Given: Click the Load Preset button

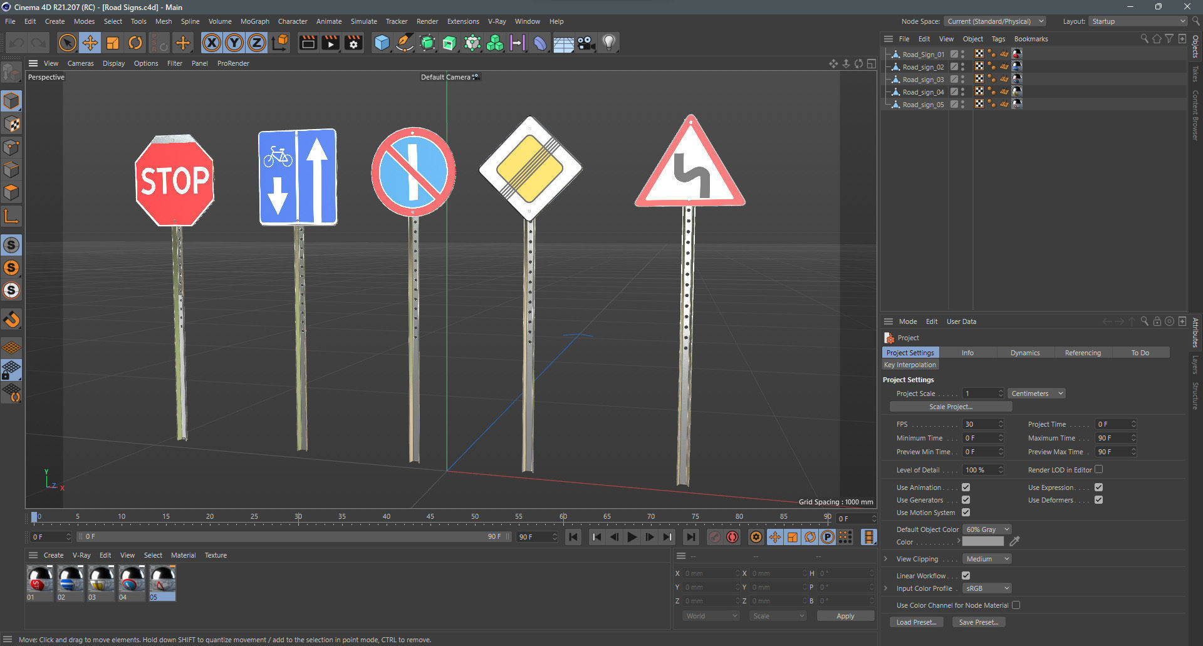Looking at the screenshot, I should (916, 622).
